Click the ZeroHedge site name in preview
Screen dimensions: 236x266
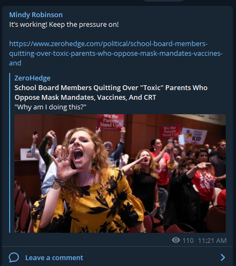pyautogui.click(x=32, y=78)
